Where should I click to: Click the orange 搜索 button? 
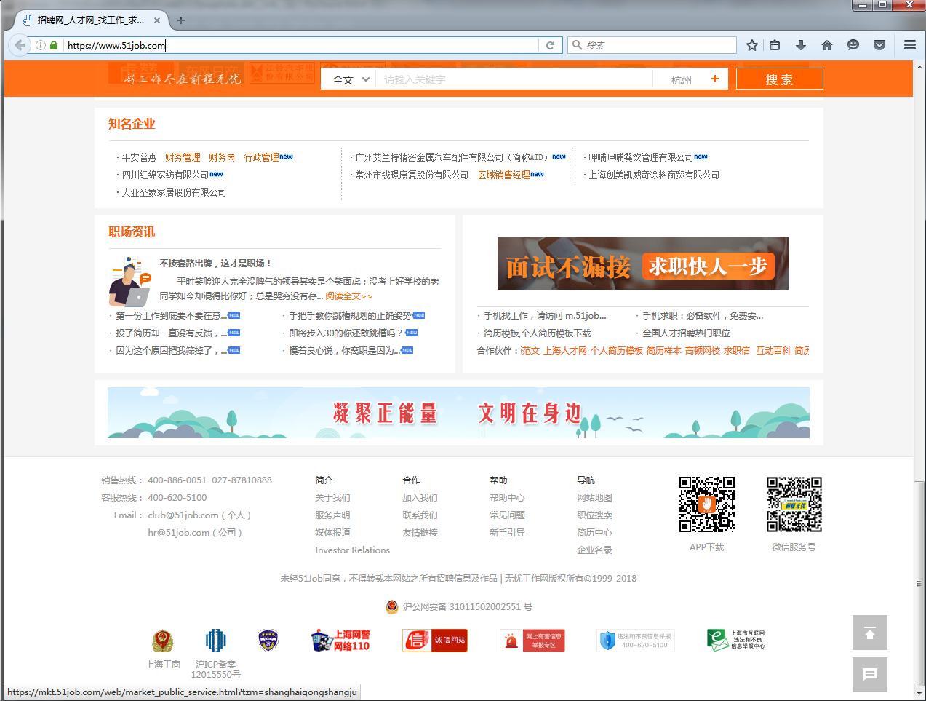click(779, 79)
